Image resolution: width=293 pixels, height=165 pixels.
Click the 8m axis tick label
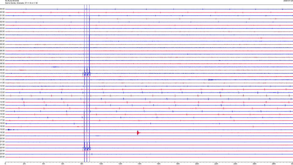click(x=82, y=164)
